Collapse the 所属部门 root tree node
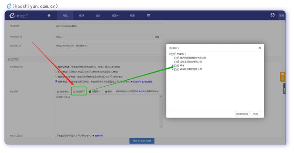The width and height of the screenshot is (294, 153). coord(170,54)
